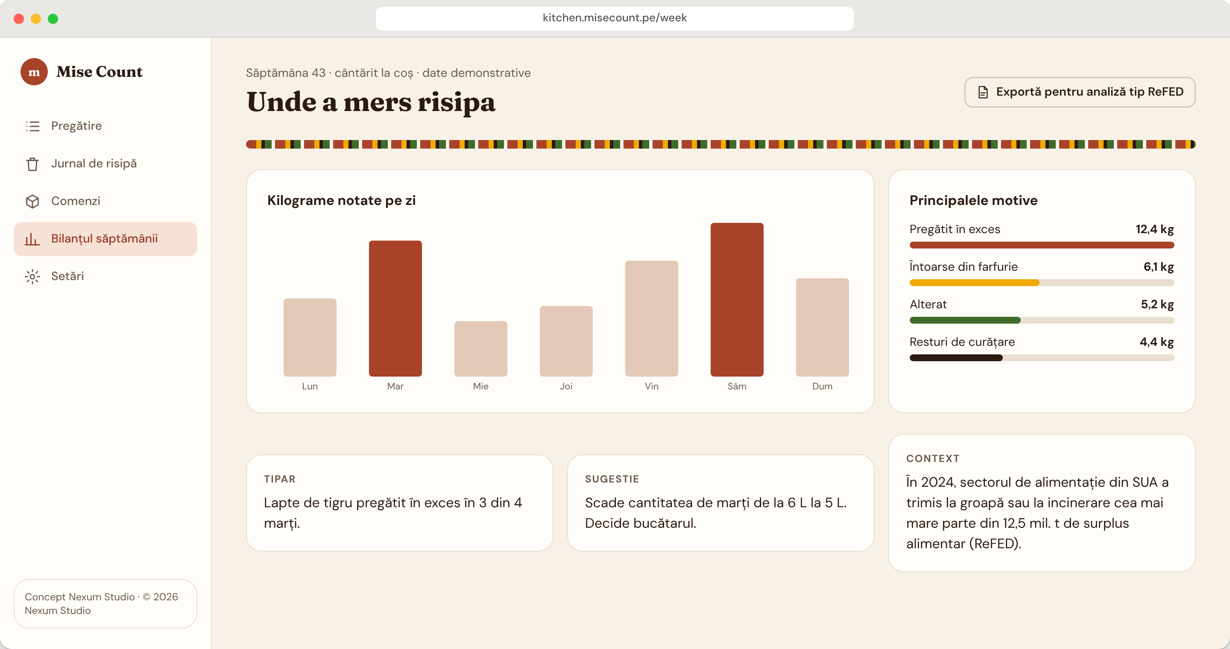
Task: Click the Jurnal de risipă trash icon
Action: pyautogui.click(x=32, y=164)
